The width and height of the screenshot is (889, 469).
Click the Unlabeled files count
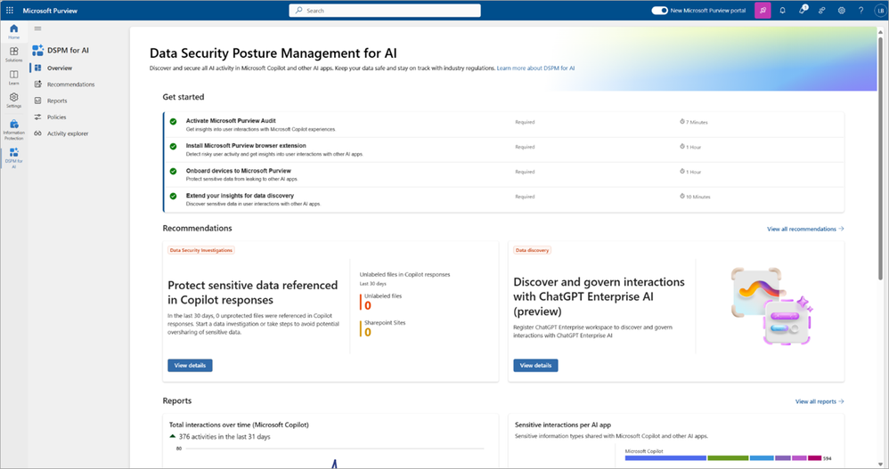(x=368, y=306)
